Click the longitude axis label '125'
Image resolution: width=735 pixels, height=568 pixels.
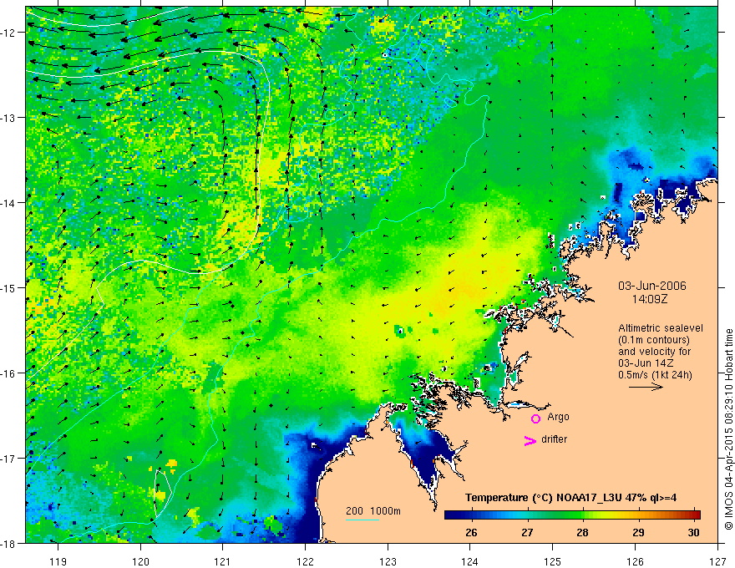pyautogui.click(x=553, y=562)
